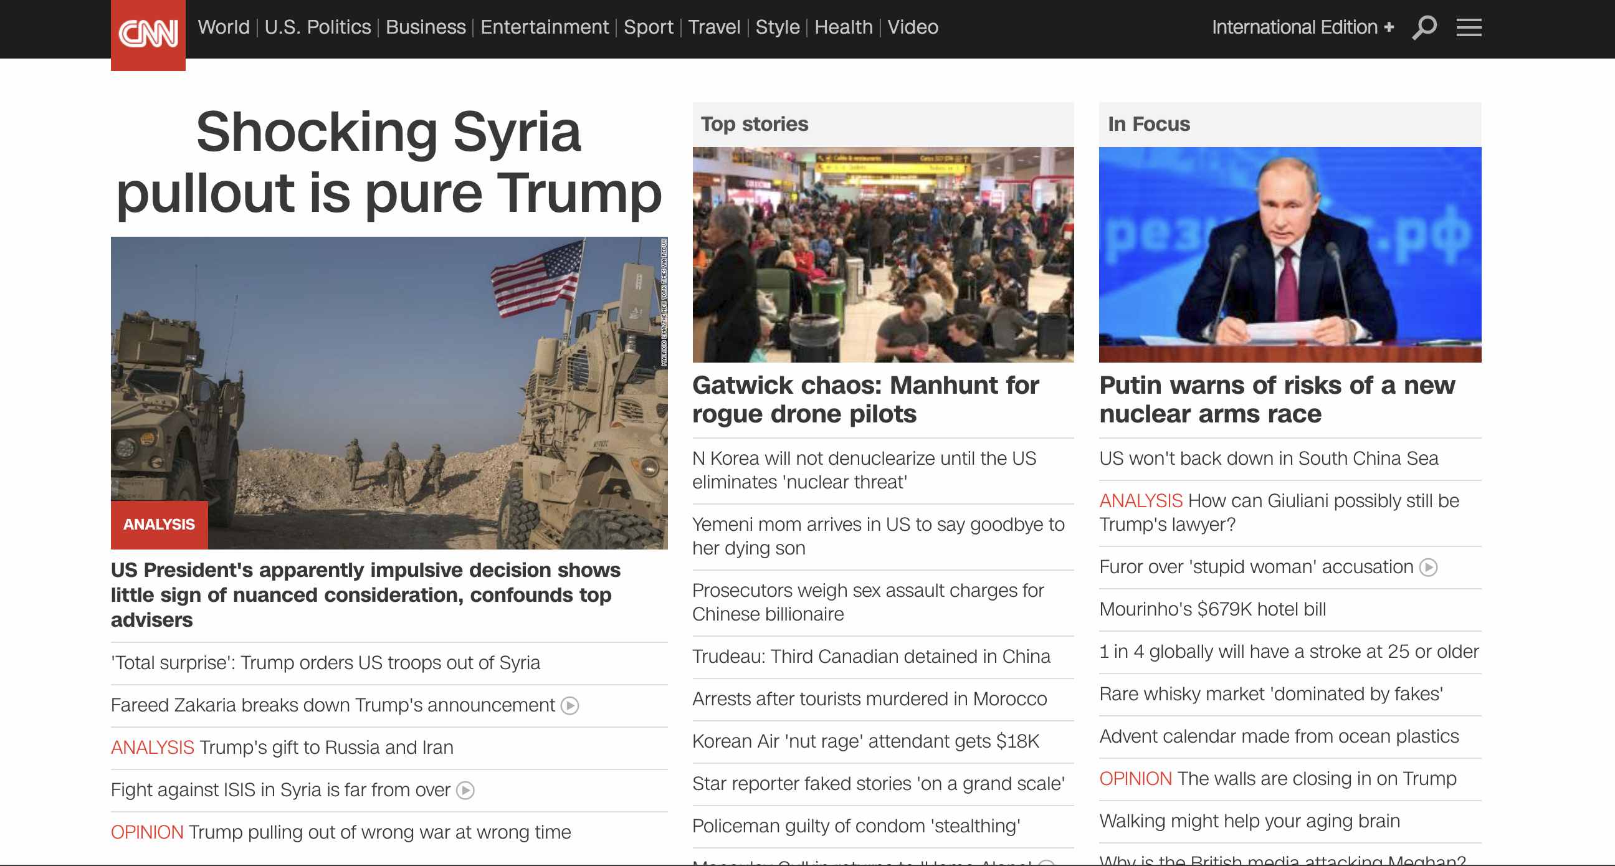Viewport: 1615px width, 866px height.
Task: Open the Entertainment section
Action: tap(544, 27)
